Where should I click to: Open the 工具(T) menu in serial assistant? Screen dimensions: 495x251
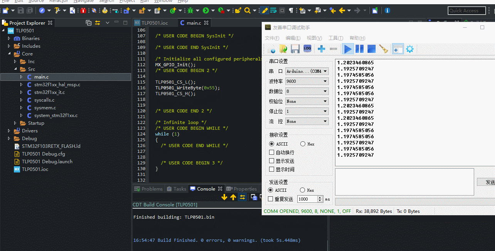(x=335, y=38)
